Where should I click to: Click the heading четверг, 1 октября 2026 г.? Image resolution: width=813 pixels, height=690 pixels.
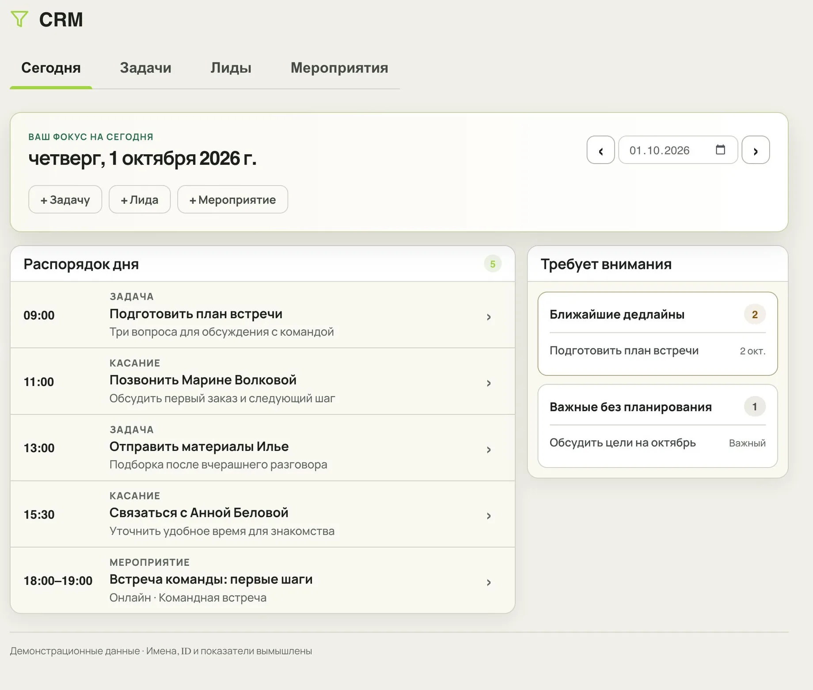[x=142, y=158]
